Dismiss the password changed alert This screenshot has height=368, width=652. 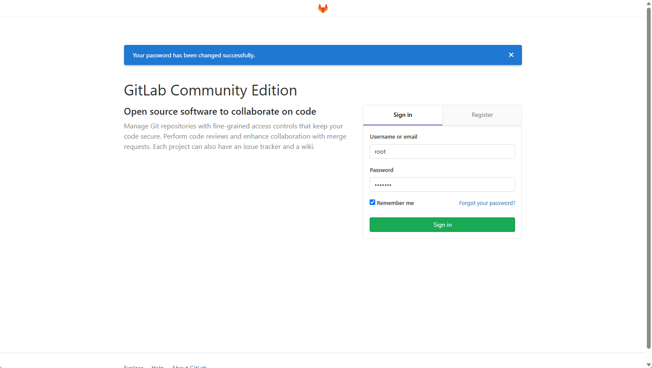pyautogui.click(x=511, y=55)
